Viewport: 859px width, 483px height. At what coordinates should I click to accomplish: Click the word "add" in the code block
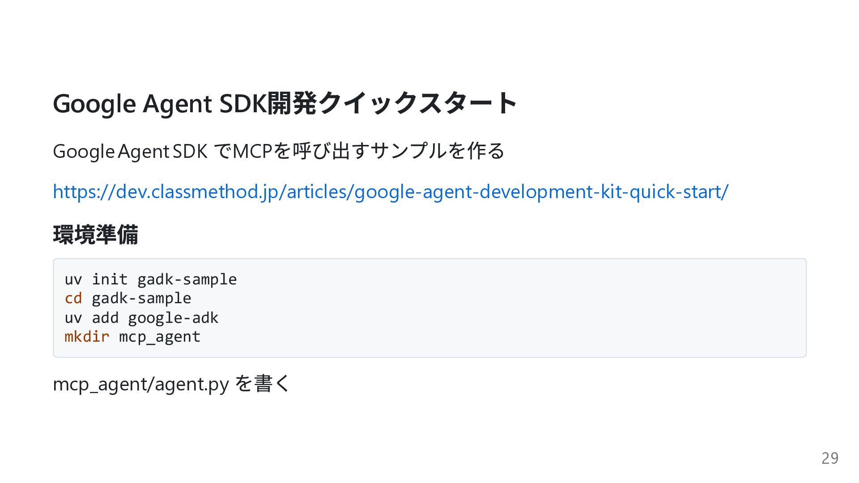(105, 318)
